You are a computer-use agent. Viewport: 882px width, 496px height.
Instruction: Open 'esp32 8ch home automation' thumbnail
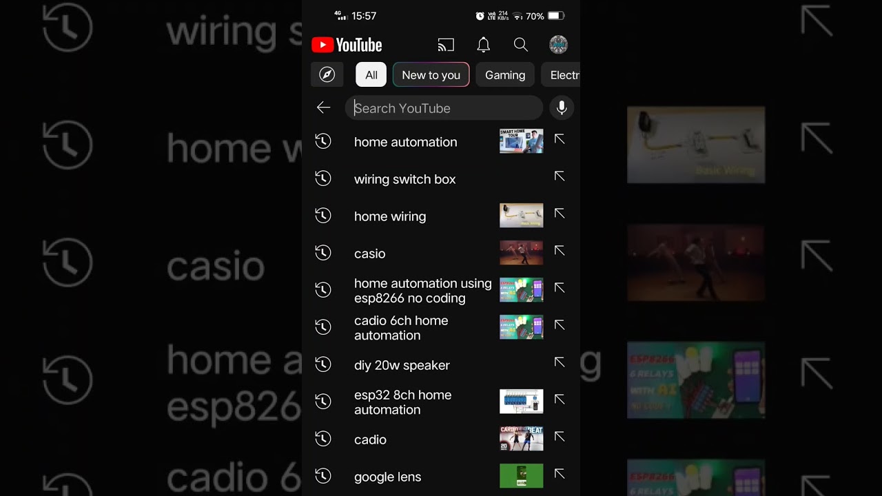tap(521, 402)
